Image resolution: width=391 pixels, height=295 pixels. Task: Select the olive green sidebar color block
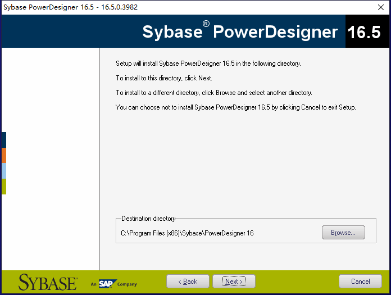[3, 187]
